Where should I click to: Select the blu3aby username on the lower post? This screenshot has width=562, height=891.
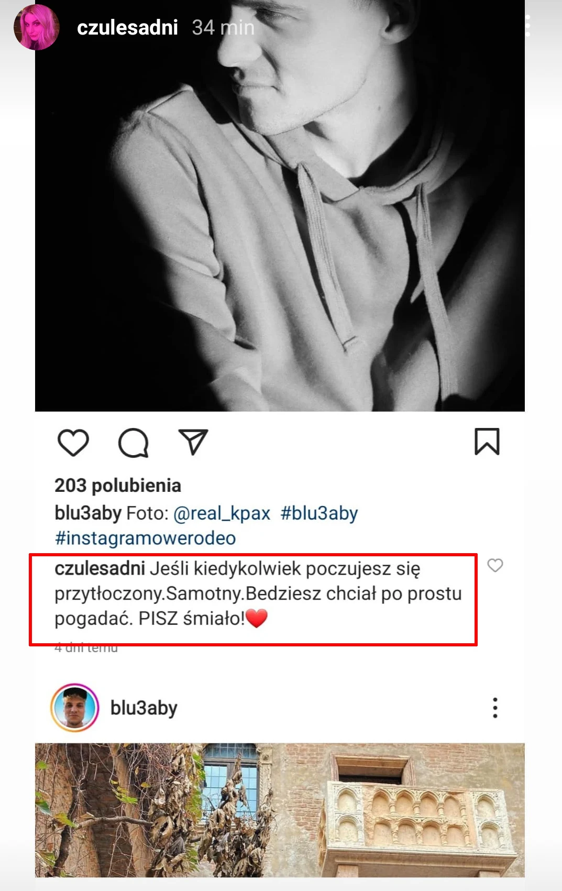(144, 708)
